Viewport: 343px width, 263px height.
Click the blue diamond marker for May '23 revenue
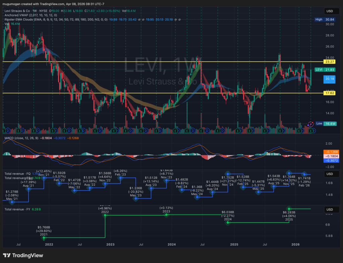pos(136,199)
